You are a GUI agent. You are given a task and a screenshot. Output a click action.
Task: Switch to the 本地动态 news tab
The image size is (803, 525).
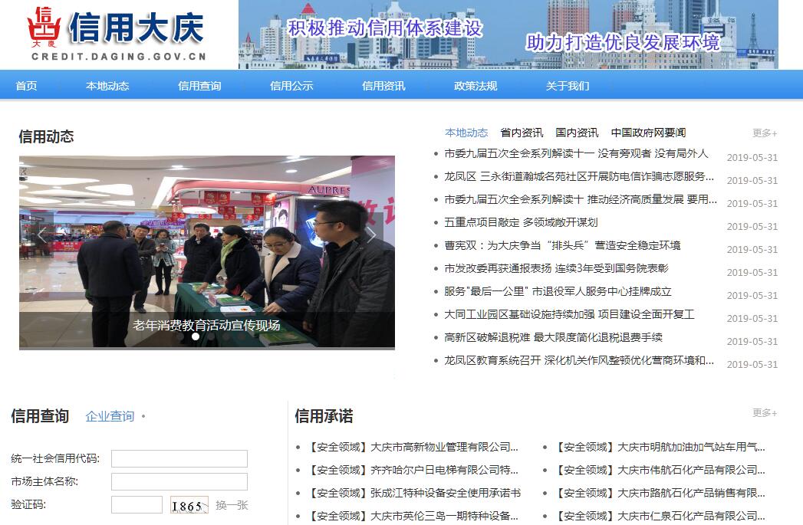(466, 133)
